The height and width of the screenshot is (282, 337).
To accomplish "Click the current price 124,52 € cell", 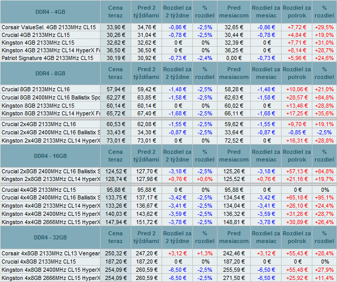I will click(116, 171).
